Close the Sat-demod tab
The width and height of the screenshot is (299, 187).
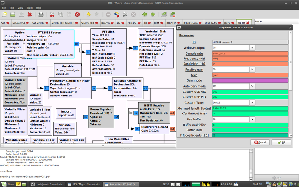click(28, 23)
